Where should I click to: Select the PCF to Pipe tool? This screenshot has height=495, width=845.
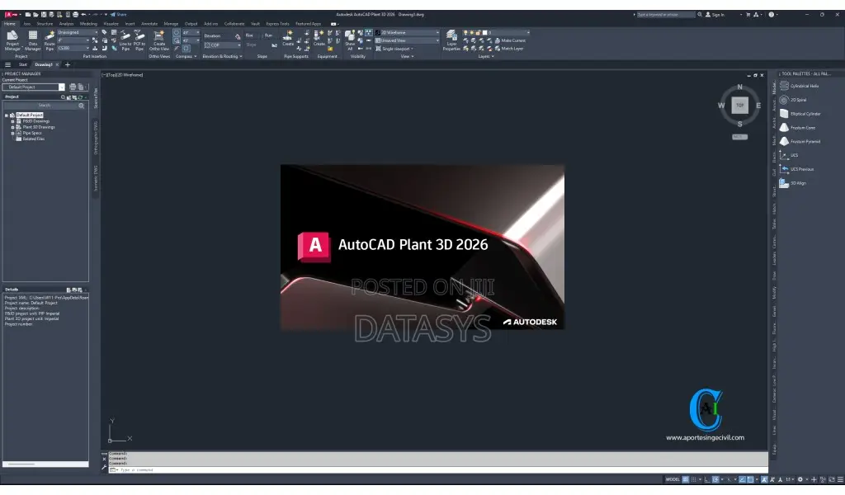click(x=139, y=41)
